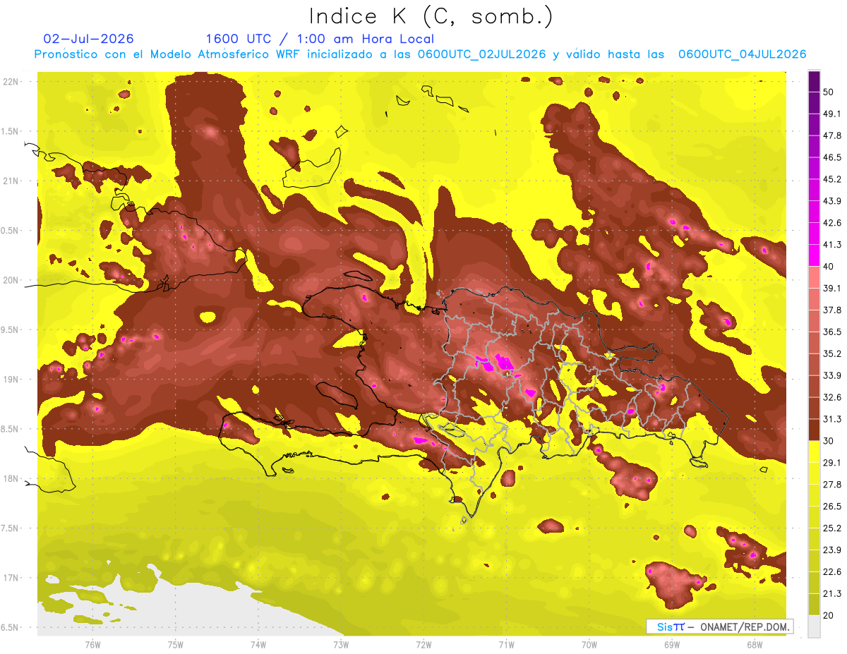Click the colorbar value "45.2"
847x654 pixels.
coord(831,179)
